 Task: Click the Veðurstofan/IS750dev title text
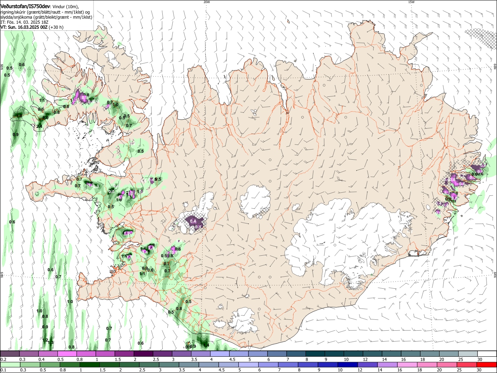pos(25,6)
